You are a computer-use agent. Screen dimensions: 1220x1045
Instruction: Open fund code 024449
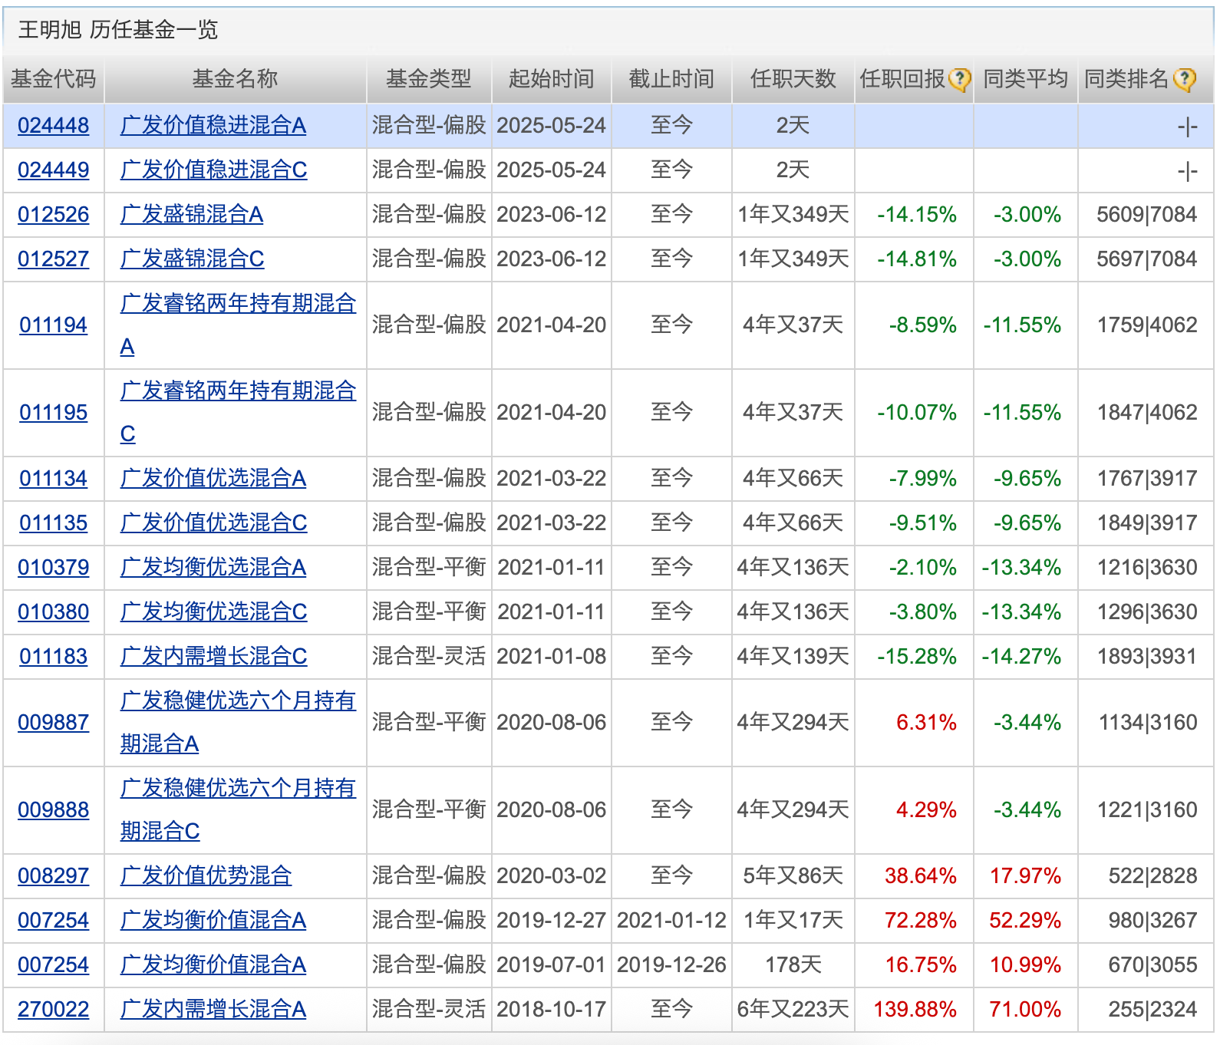[x=54, y=170]
